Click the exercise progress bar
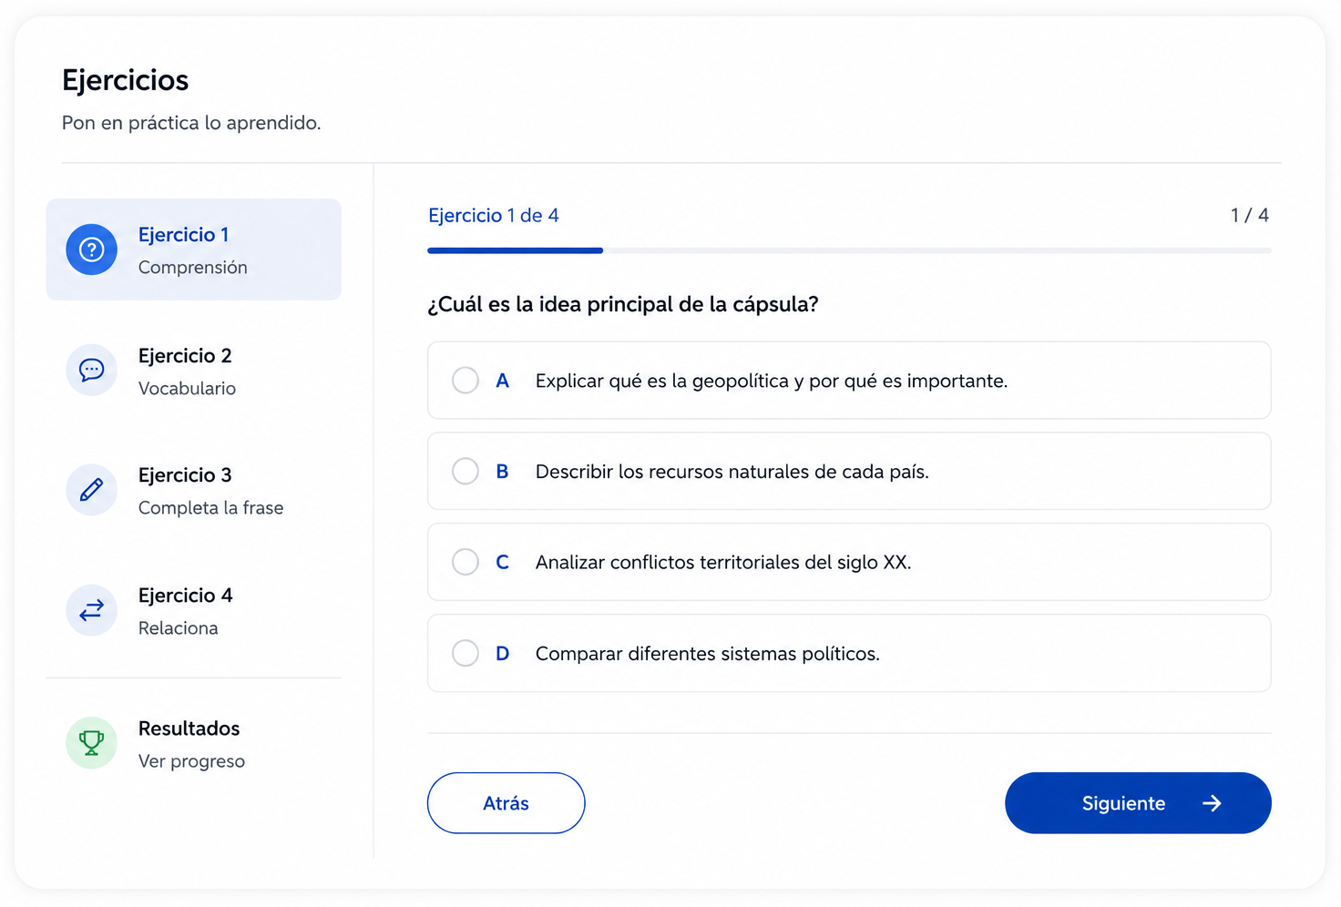1341x907 pixels. click(849, 250)
